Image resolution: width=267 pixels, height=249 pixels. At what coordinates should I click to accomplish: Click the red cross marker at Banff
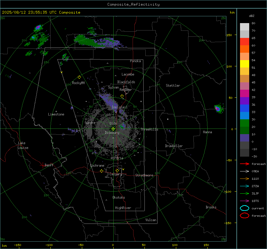click(42, 165)
